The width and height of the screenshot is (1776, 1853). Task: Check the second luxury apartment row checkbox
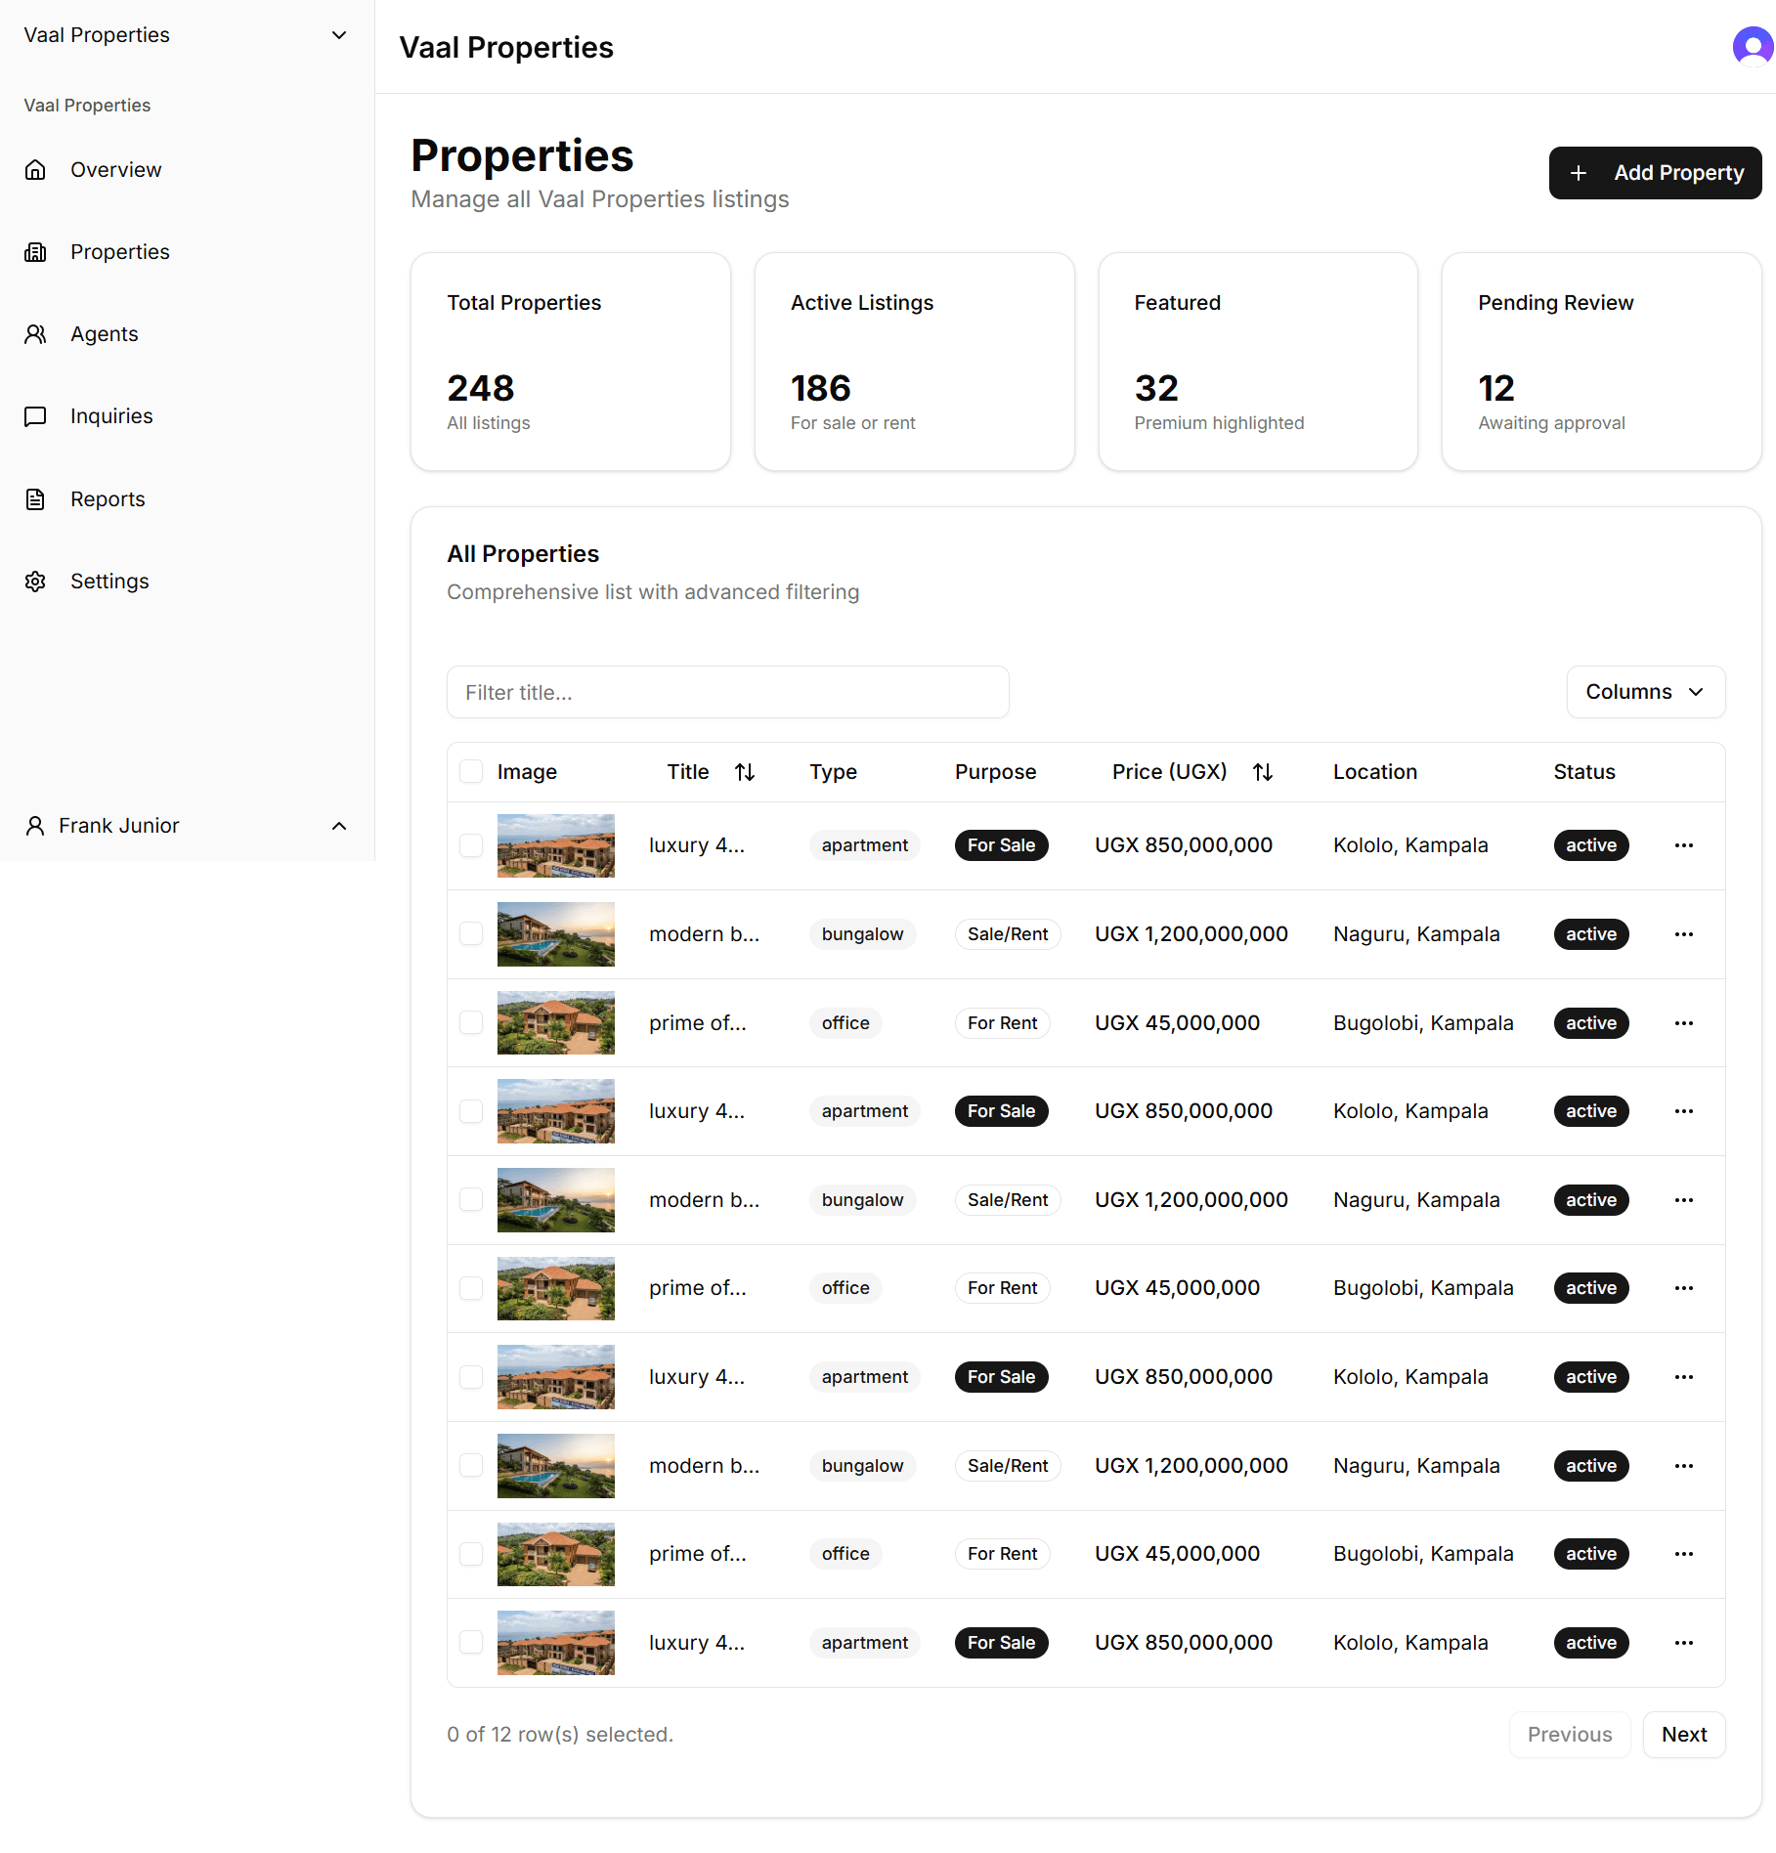click(x=471, y=1111)
